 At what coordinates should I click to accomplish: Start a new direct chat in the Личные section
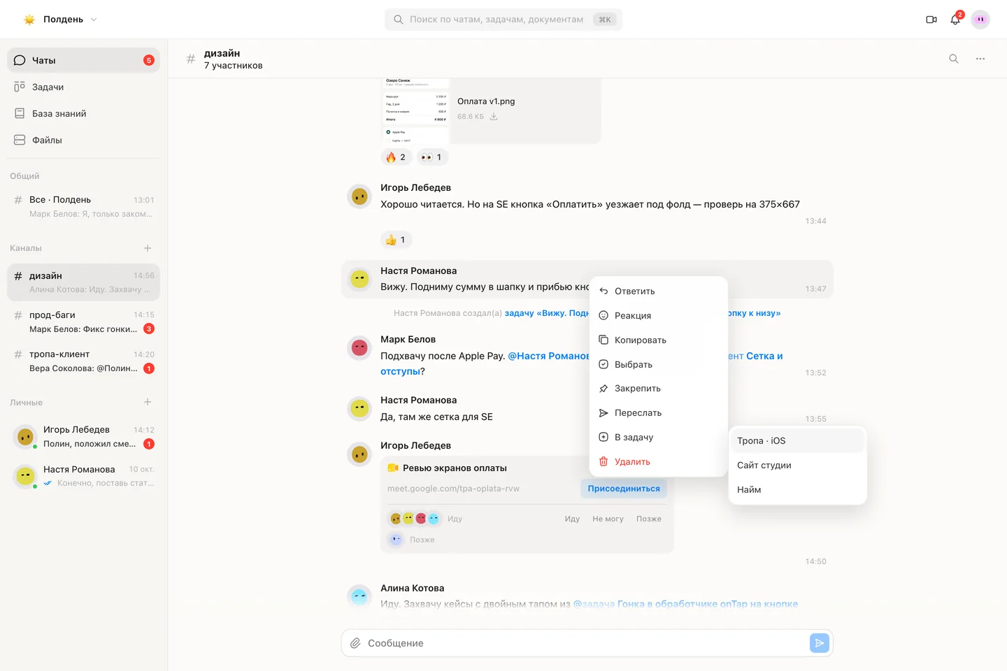[148, 403]
